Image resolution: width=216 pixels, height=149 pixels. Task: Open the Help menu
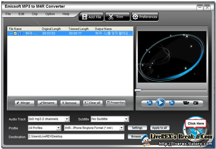(x=66, y=14)
